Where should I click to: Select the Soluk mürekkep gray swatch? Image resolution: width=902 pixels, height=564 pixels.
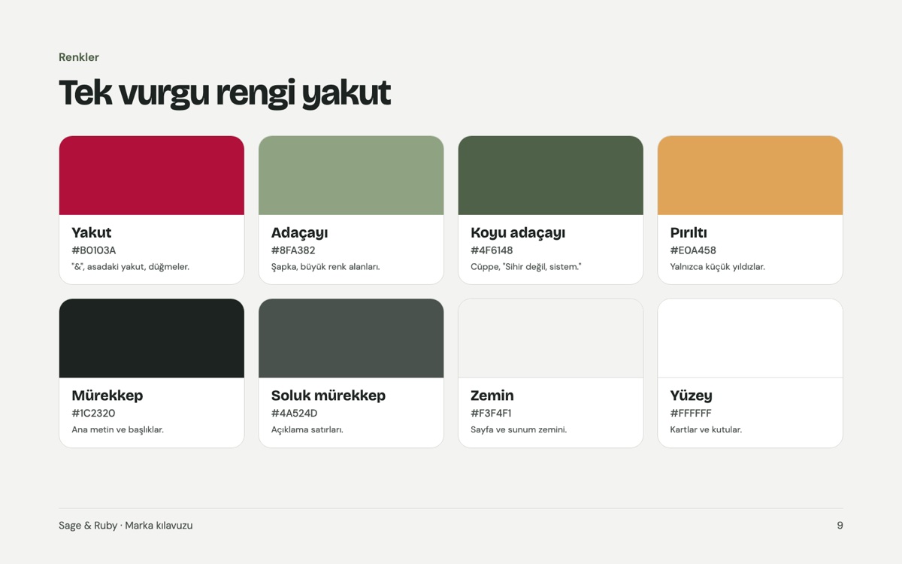(x=351, y=338)
